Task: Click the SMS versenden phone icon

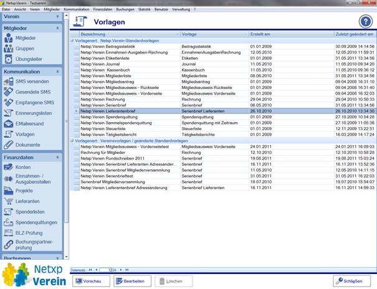Action: [9, 82]
